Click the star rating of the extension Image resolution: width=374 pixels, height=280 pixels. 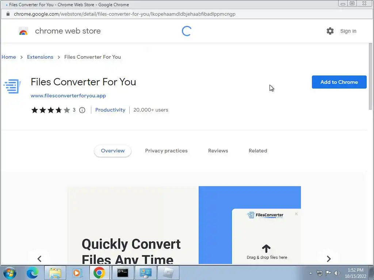[50, 110]
